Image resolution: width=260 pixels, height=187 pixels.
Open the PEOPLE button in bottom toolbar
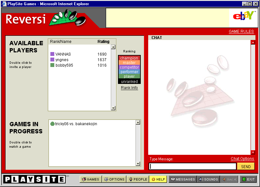(138, 179)
